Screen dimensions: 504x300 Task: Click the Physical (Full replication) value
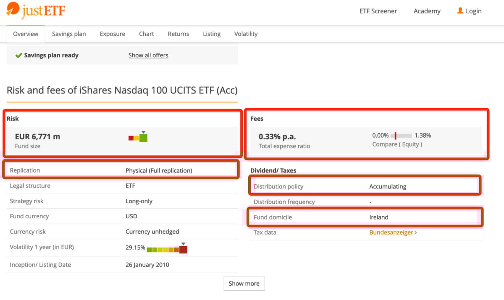(x=159, y=170)
